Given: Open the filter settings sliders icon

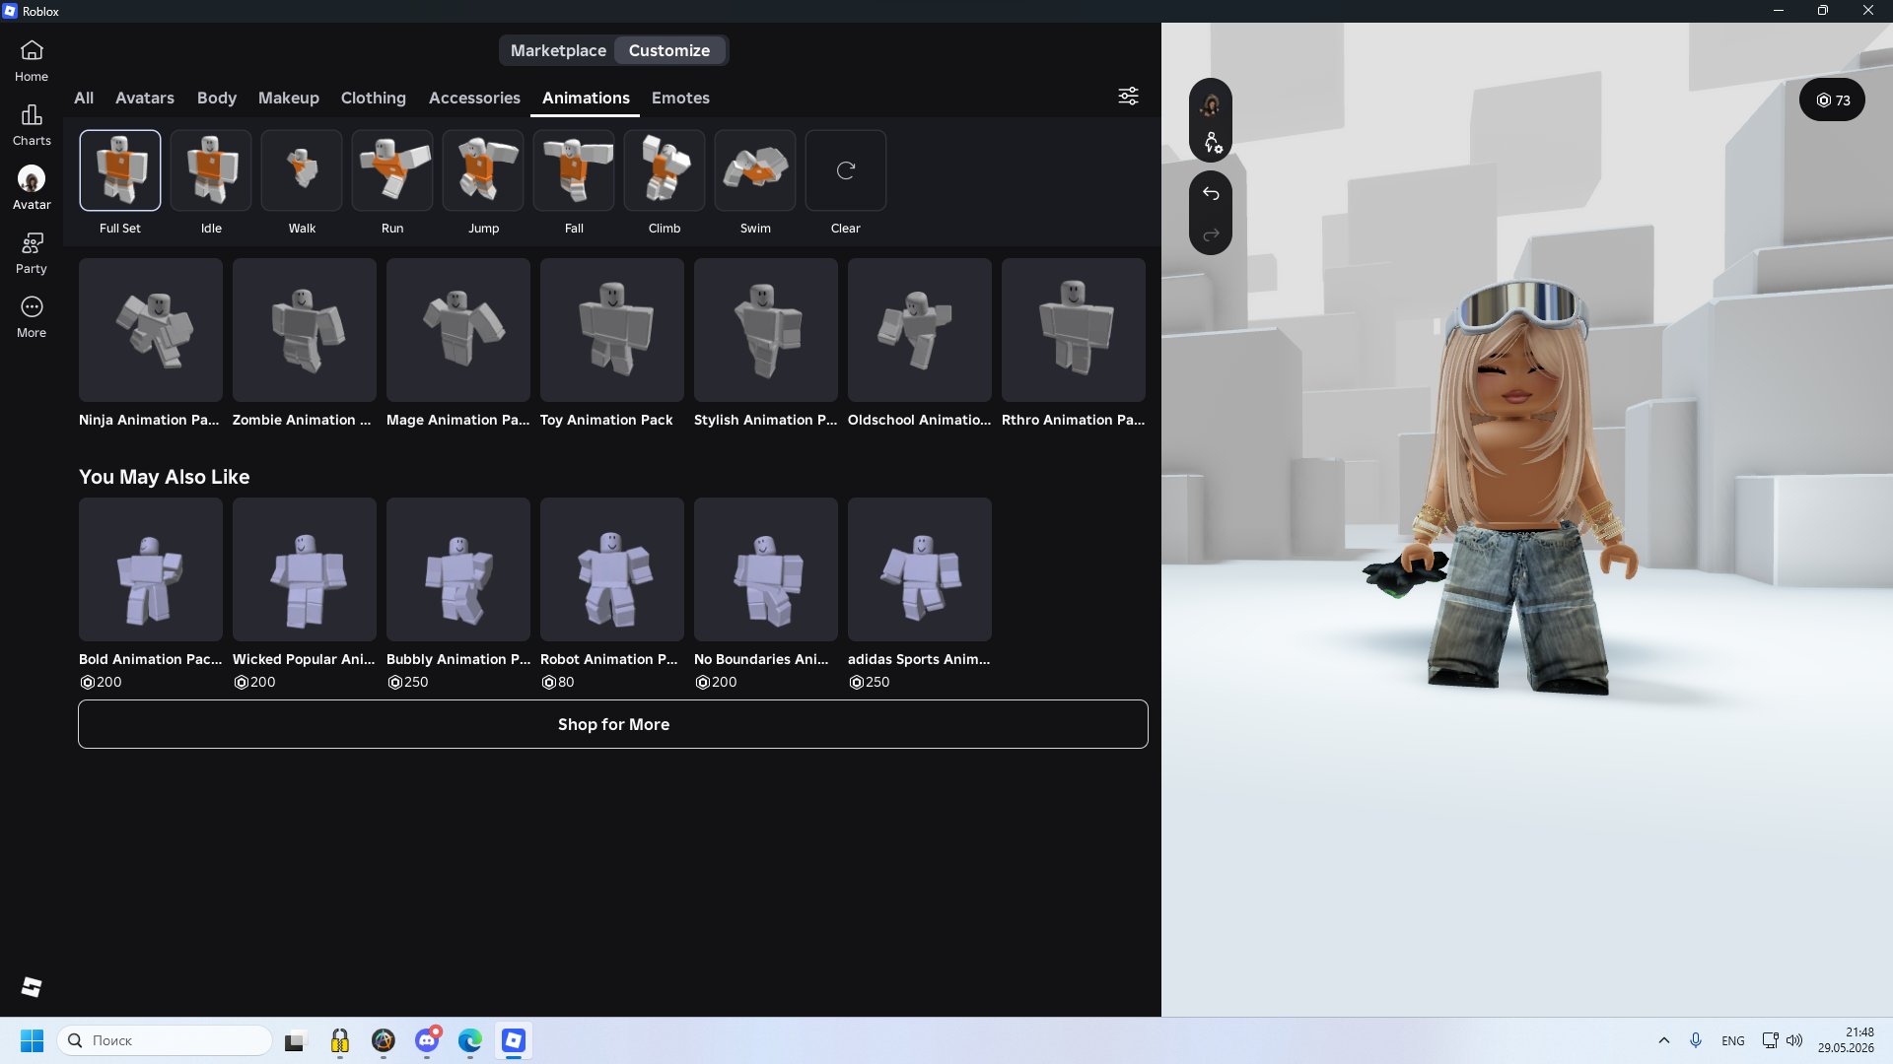Looking at the screenshot, I should point(1128,96).
